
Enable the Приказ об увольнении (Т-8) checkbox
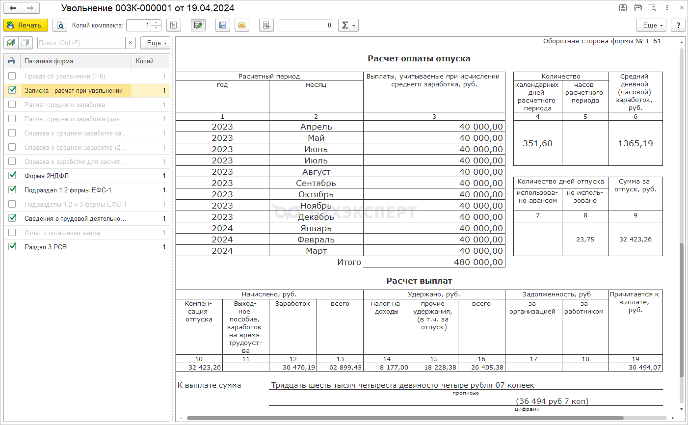(x=12, y=76)
